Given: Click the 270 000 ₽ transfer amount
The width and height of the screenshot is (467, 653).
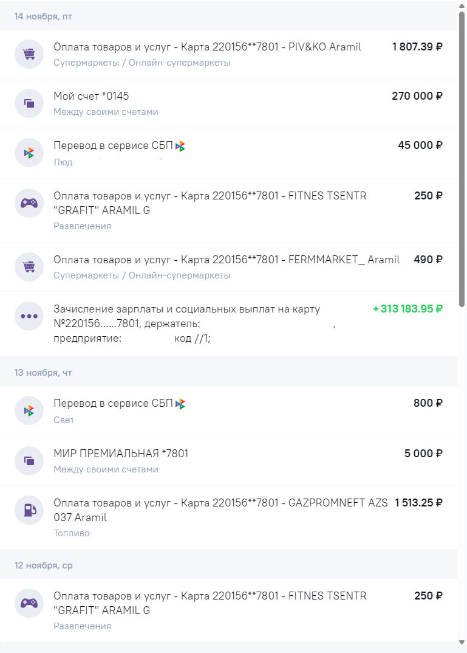Looking at the screenshot, I should [417, 96].
